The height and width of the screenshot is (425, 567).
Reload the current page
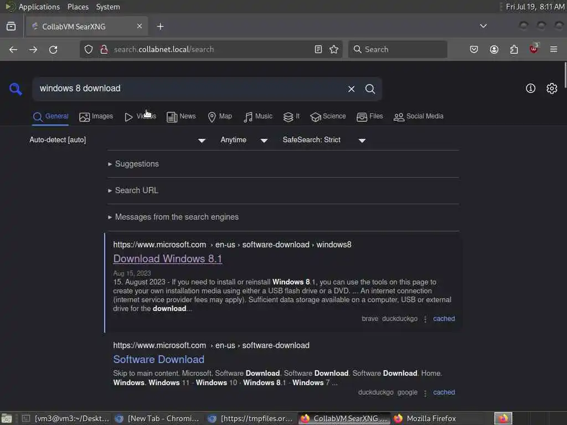click(53, 49)
